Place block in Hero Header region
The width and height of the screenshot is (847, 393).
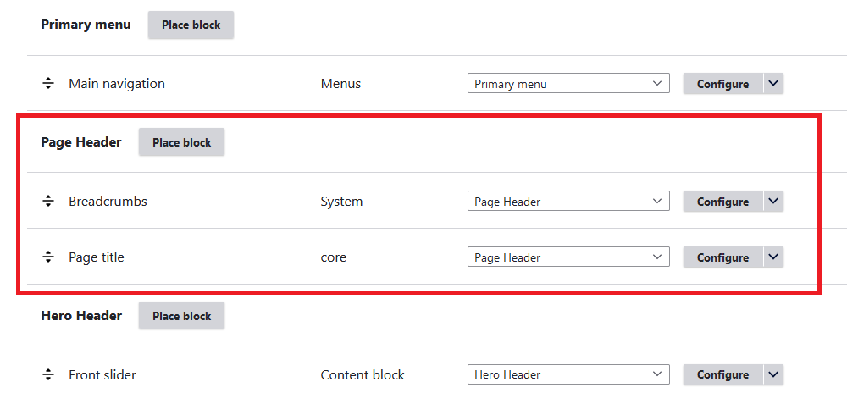(x=181, y=316)
